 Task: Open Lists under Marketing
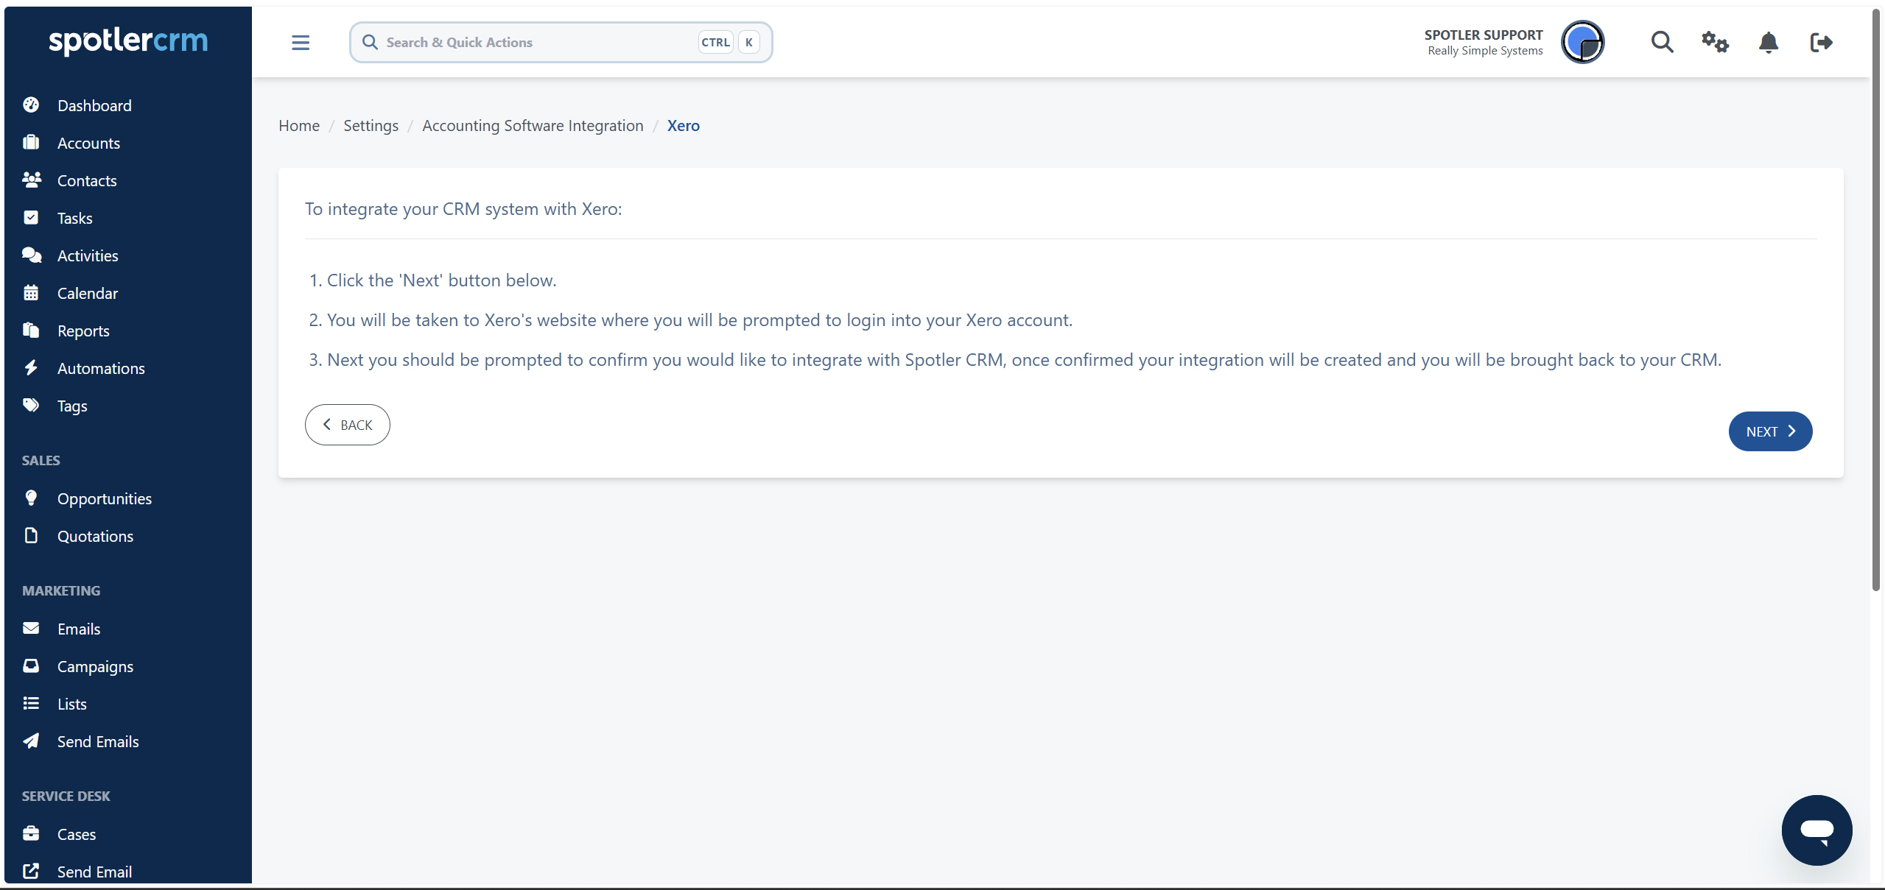(x=72, y=704)
